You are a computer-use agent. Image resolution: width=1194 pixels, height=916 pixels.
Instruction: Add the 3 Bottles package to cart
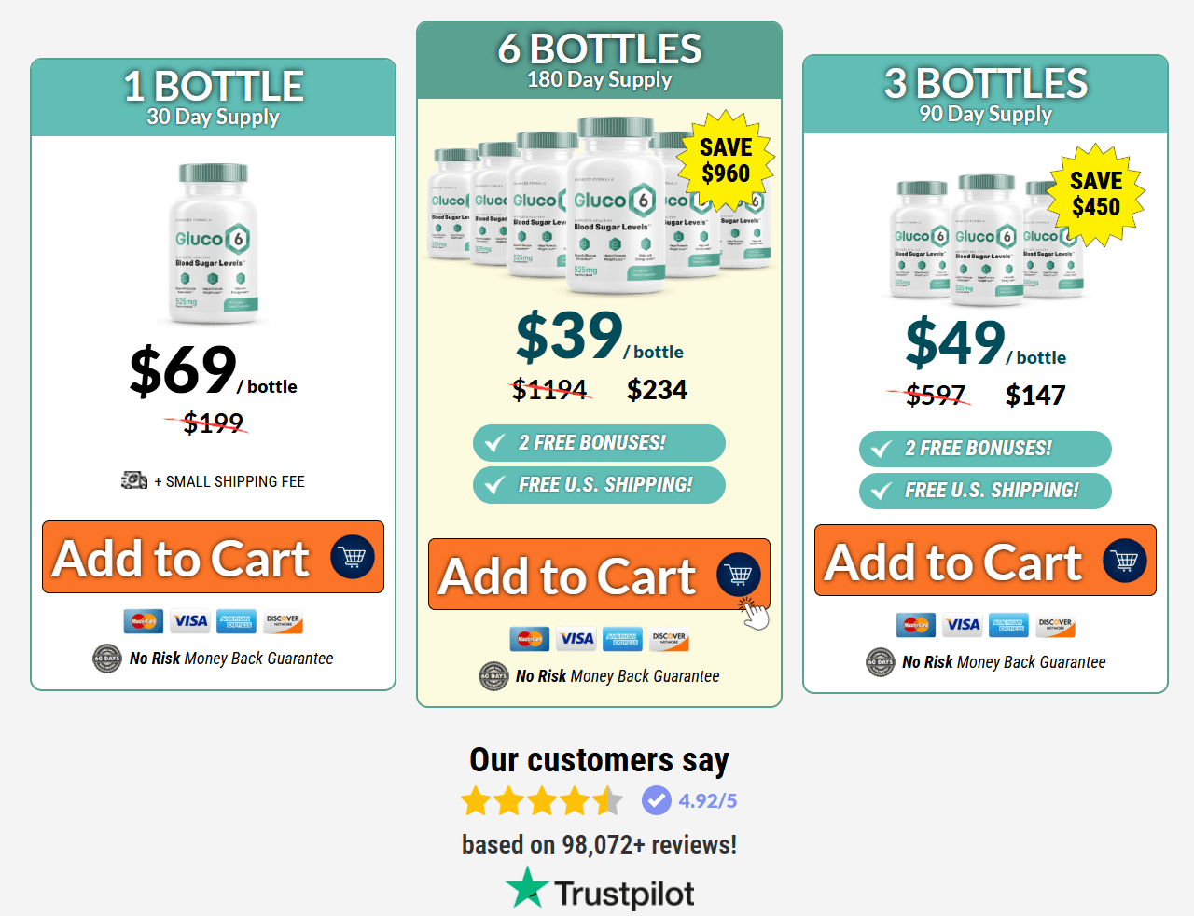[953, 562]
